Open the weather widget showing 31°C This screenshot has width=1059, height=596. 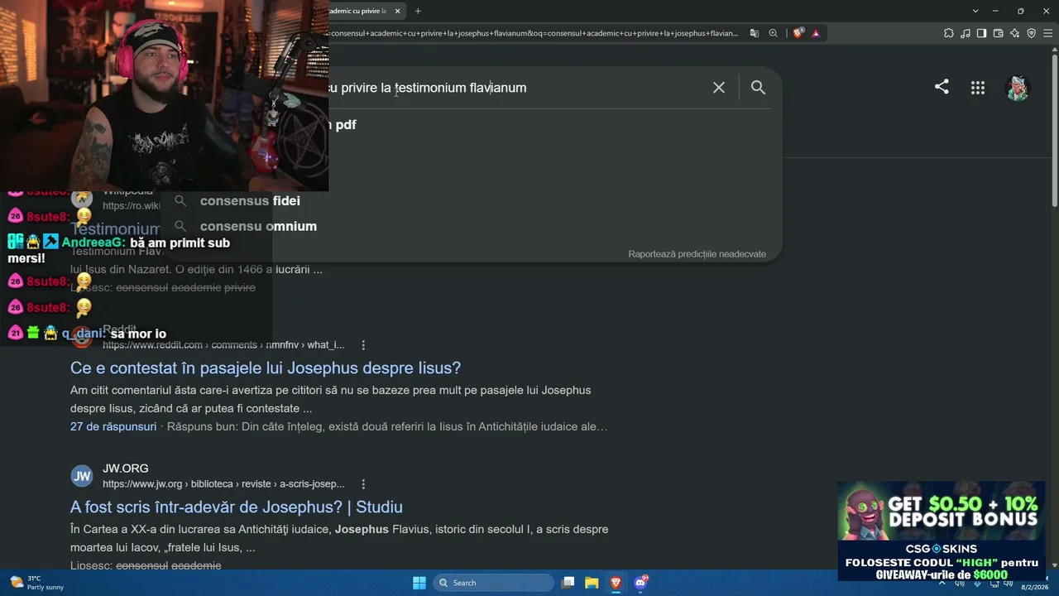pos(37,583)
